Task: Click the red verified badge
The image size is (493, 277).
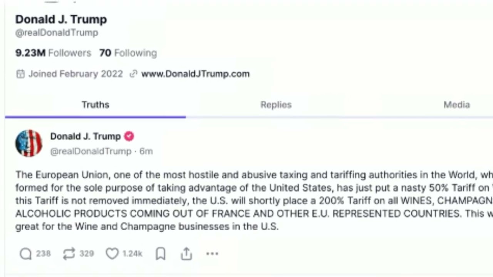Action: (129, 136)
